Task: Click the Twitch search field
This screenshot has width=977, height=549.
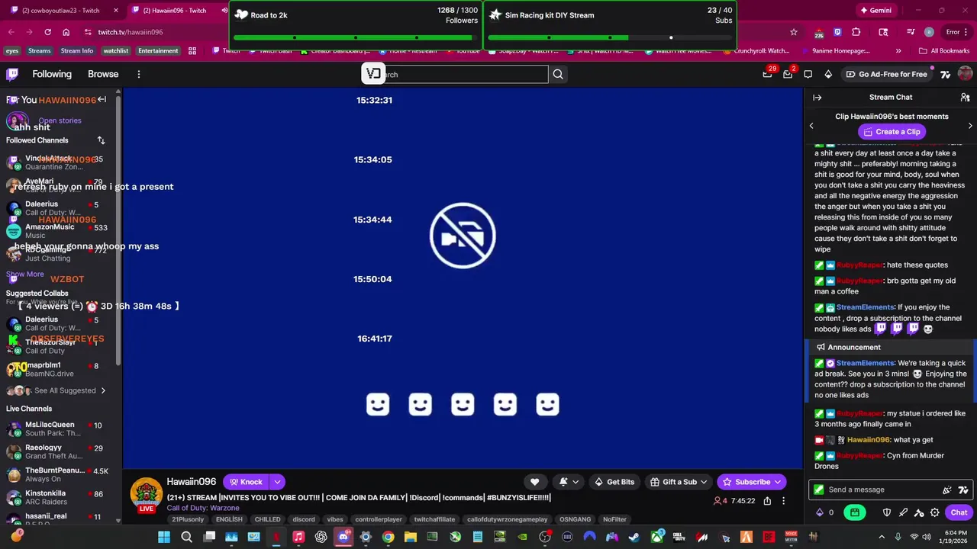Action: coord(466,74)
